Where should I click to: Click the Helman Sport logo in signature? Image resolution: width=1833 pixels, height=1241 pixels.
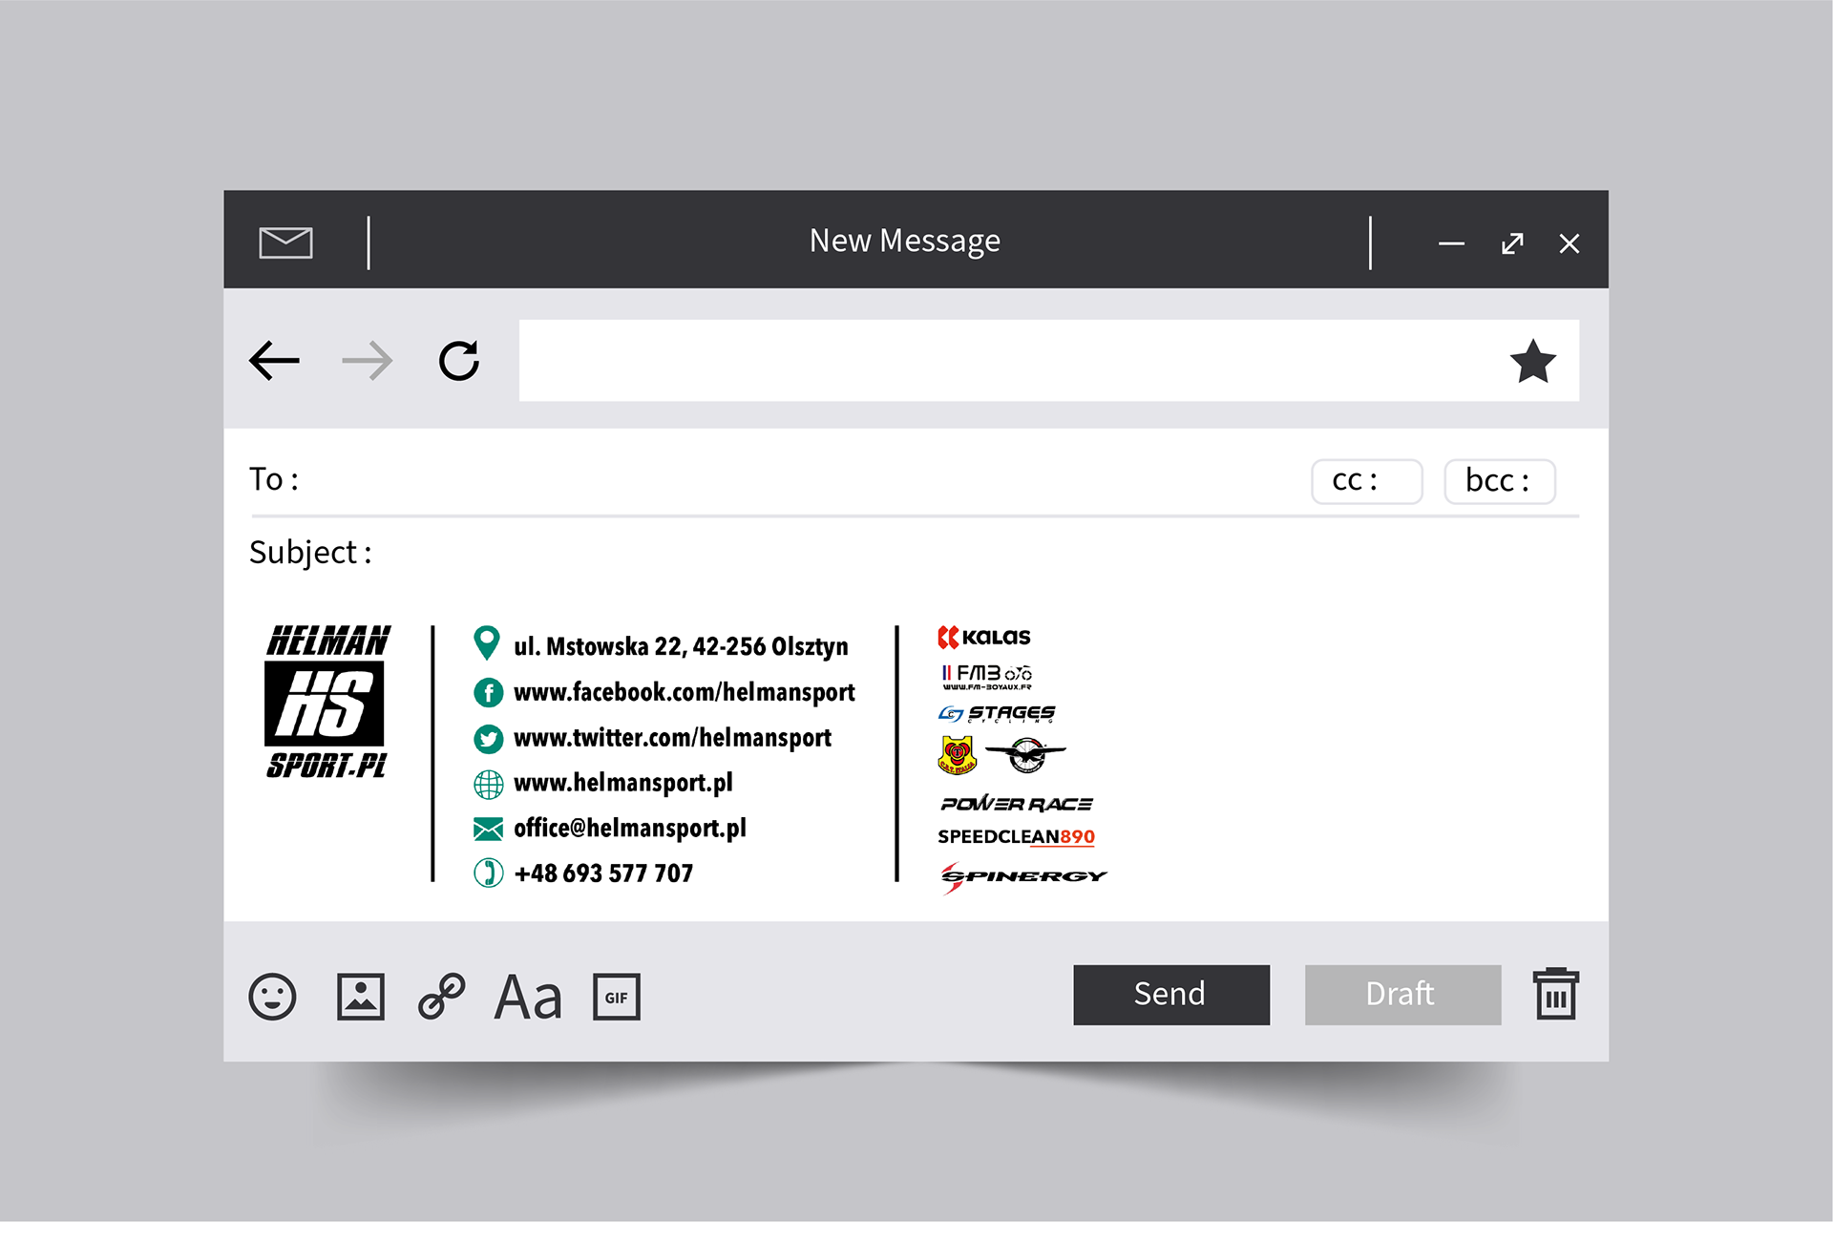tap(327, 702)
